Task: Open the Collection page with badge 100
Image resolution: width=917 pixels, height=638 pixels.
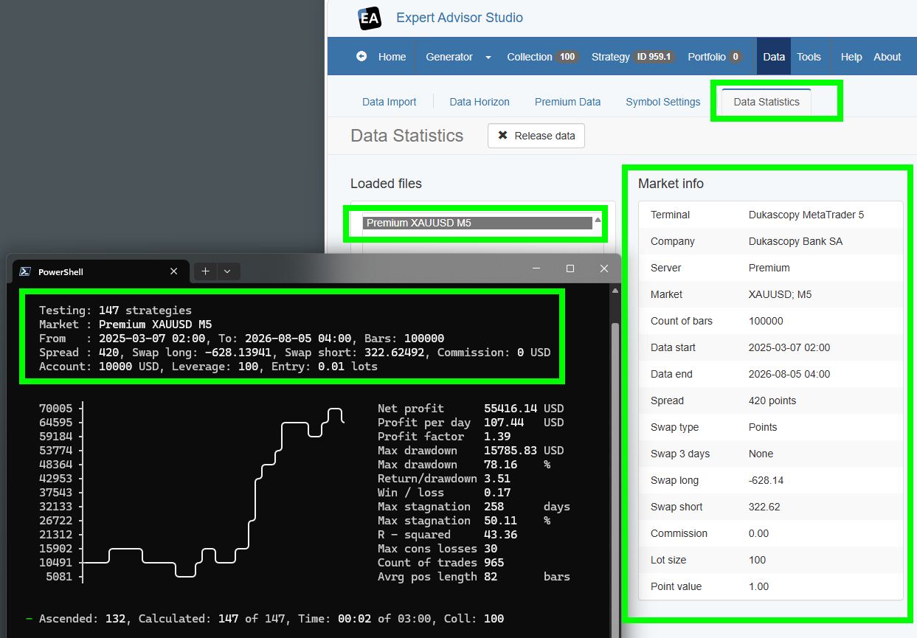Action: (x=542, y=57)
